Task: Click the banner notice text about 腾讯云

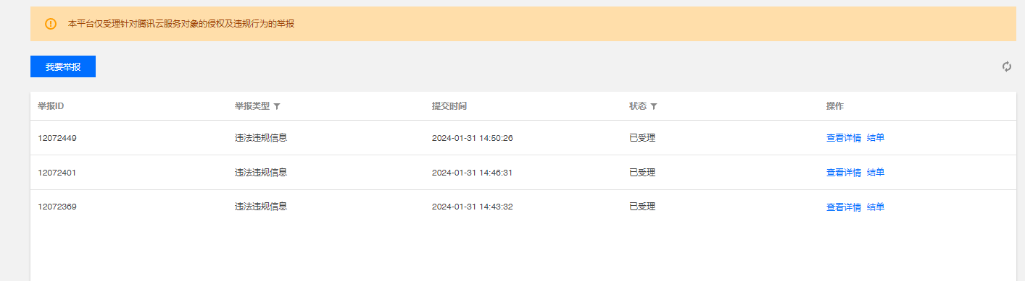Action: point(181,24)
